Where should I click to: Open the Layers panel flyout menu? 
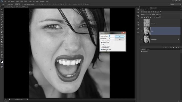181,10
